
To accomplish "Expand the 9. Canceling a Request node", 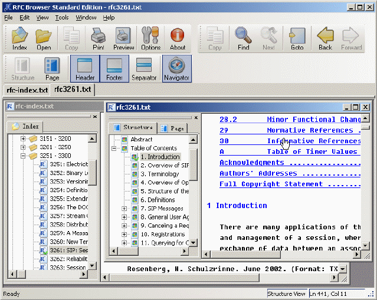I will click(x=124, y=226).
